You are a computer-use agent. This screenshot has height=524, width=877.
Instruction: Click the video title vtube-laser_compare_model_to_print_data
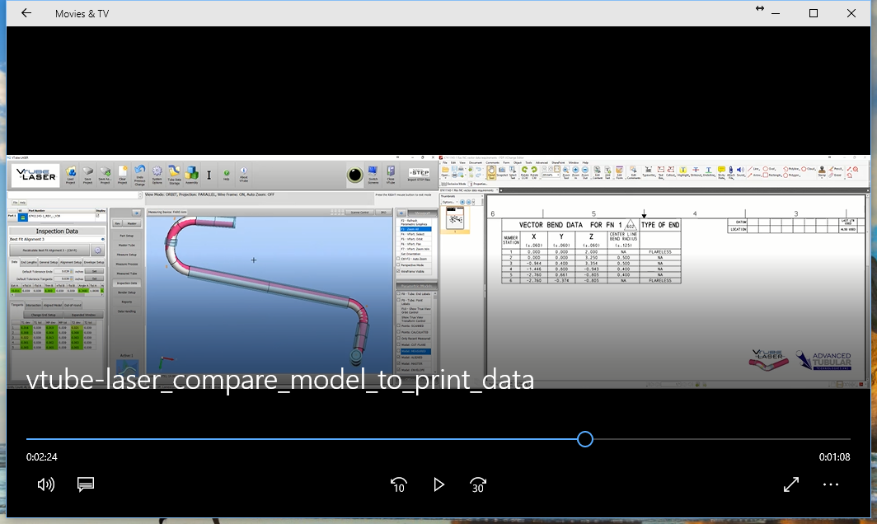click(280, 380)
